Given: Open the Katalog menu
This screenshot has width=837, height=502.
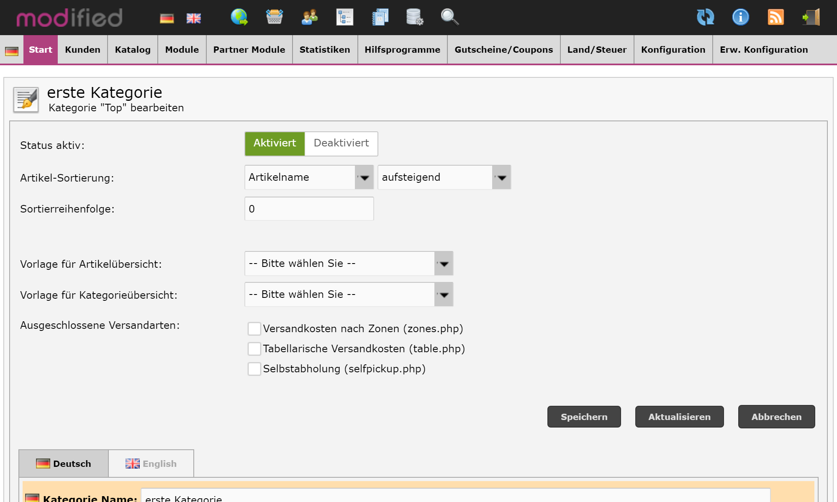Looking at the screenshot, I should pos(133,50).
